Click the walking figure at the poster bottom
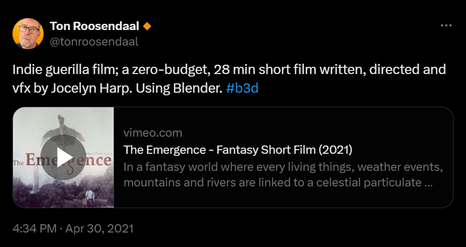Image resolution: width=466 pixels, height=247 pixels. pos(89,198)
